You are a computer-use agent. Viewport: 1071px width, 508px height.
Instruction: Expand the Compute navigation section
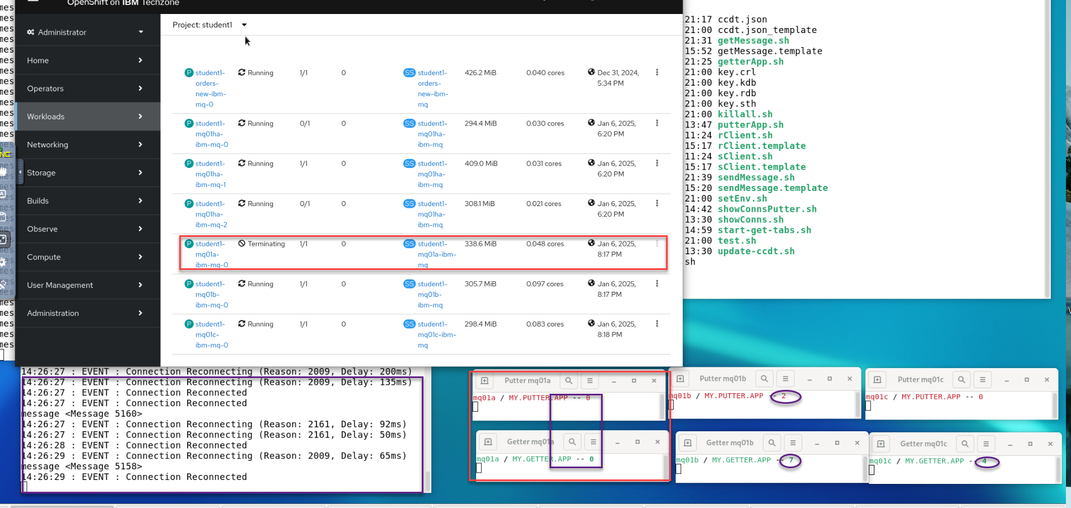click(85, 257)
